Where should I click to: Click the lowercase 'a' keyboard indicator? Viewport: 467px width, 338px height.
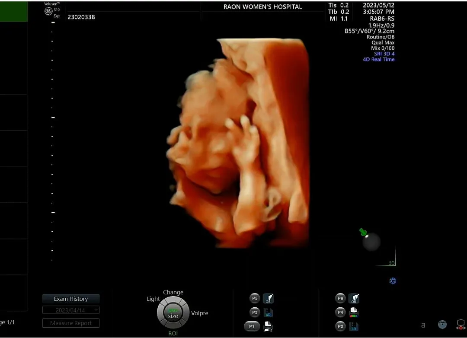coord(423,325)
